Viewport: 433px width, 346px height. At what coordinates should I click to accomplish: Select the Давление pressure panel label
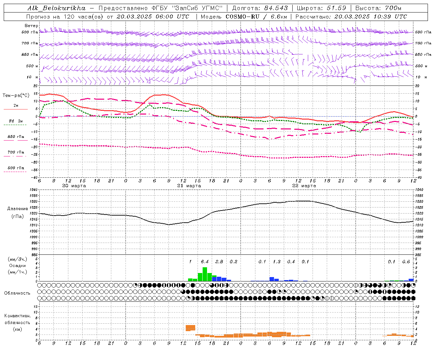[x=18, y=209]
